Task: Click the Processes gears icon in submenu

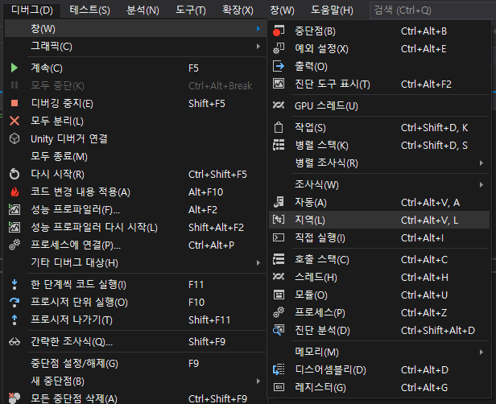Action: click(279, 312)
